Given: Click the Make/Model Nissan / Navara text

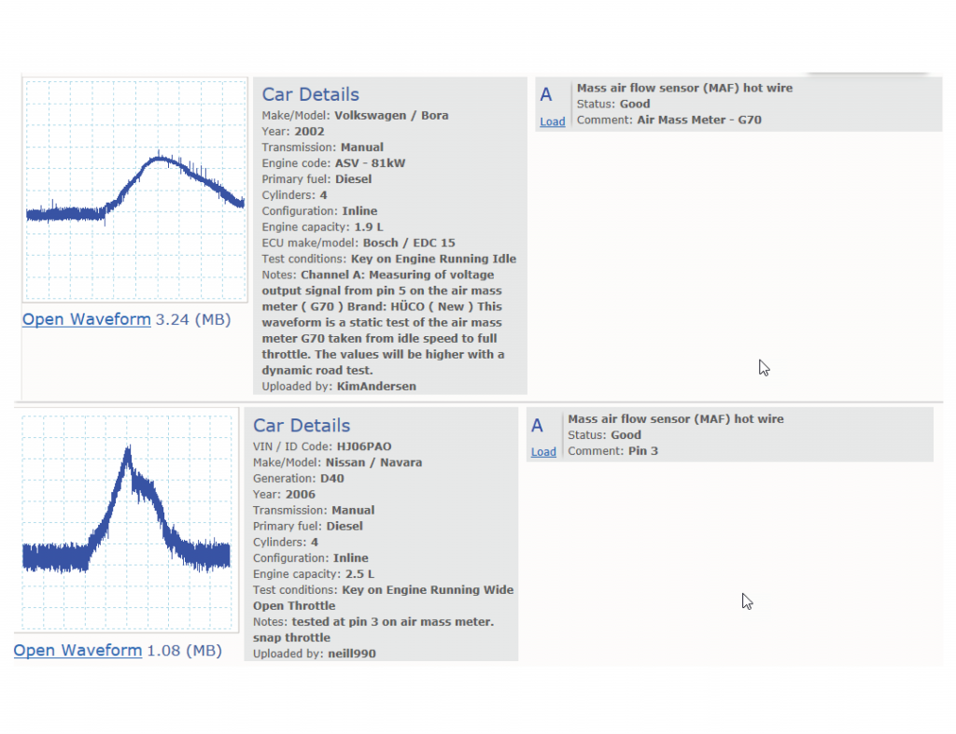Looking at the screenshot, I should pyautogui.click(x=337, y=462).
